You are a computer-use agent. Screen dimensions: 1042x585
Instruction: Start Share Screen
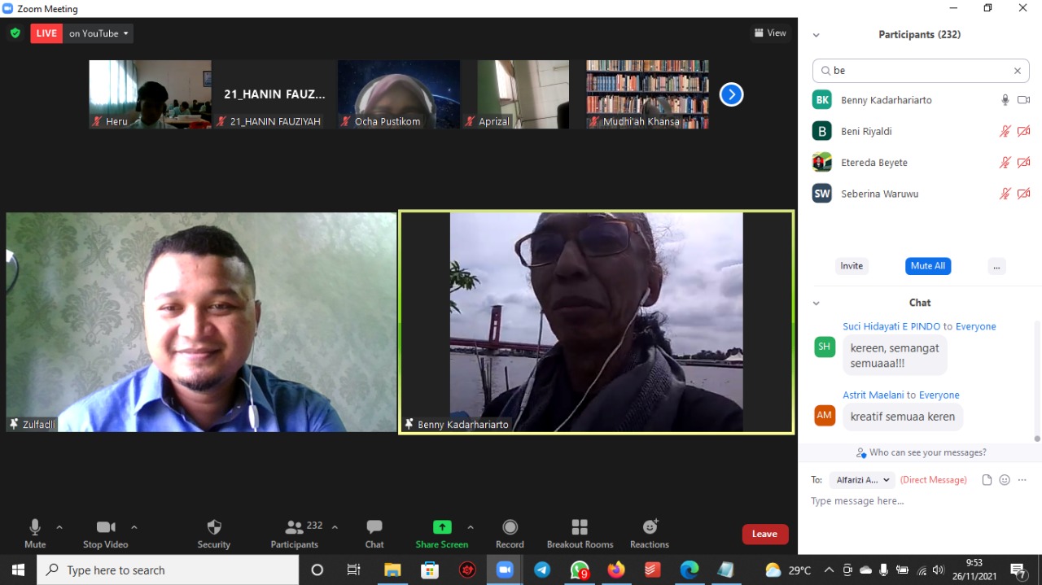(x=442, y=533)
